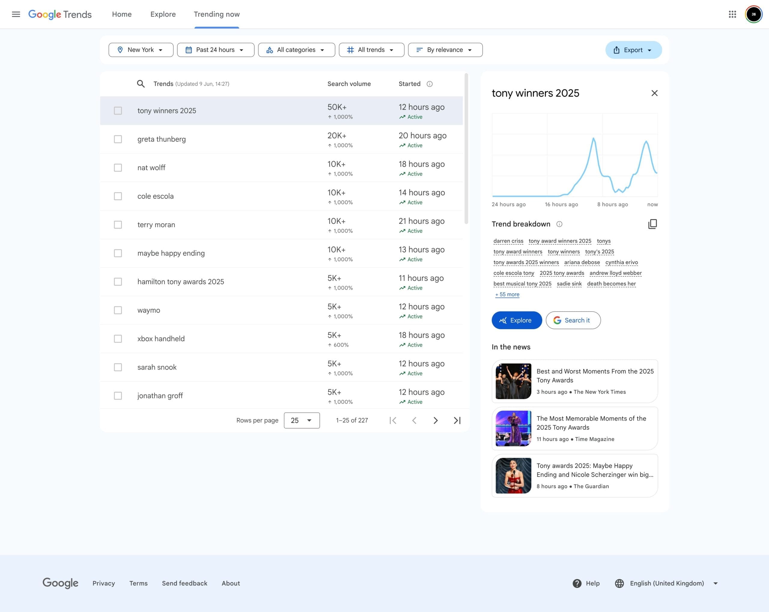Click the blue Explore button
Image resolution: width=769 pixels, height=612 pixels.
coord(516,320)
